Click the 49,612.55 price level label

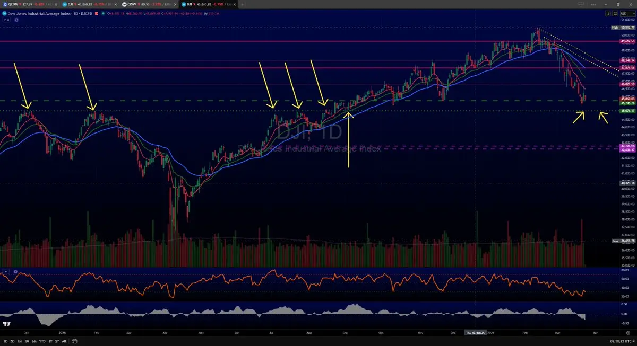pos(627,41)
